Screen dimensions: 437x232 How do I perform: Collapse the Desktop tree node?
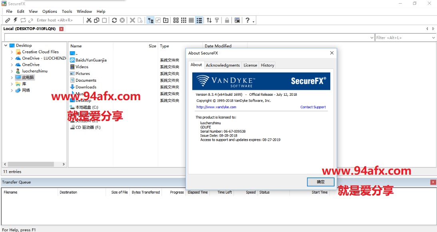[6, 45]
